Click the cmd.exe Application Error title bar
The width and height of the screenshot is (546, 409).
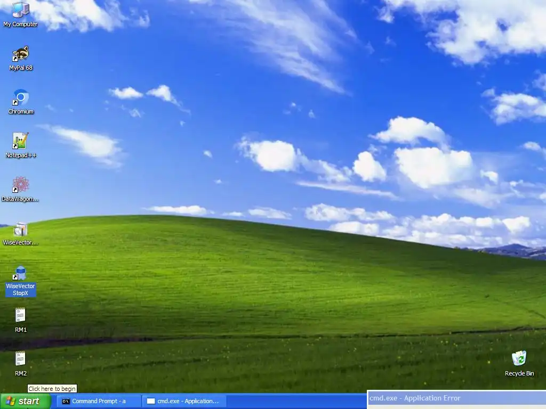[x=456, y=398]
